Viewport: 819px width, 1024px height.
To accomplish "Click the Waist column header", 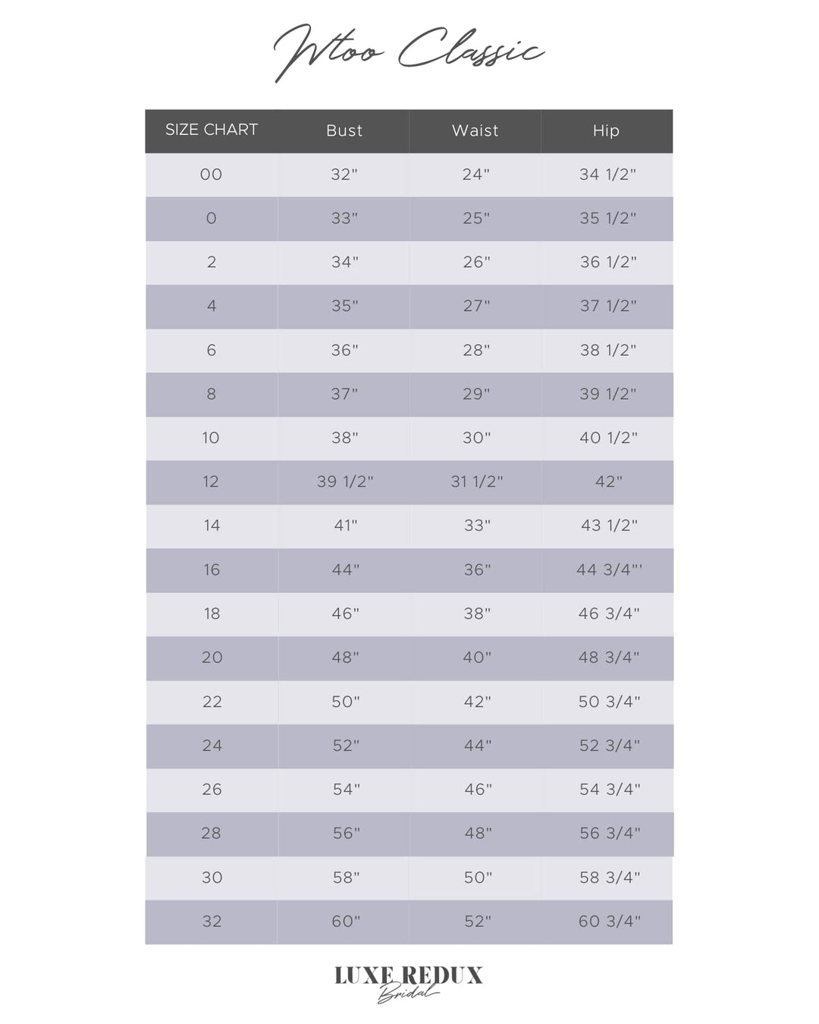I will point(475,130).
